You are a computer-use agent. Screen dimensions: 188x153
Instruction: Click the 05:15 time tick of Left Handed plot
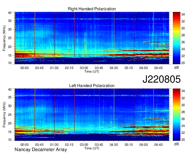pos(129,145)
